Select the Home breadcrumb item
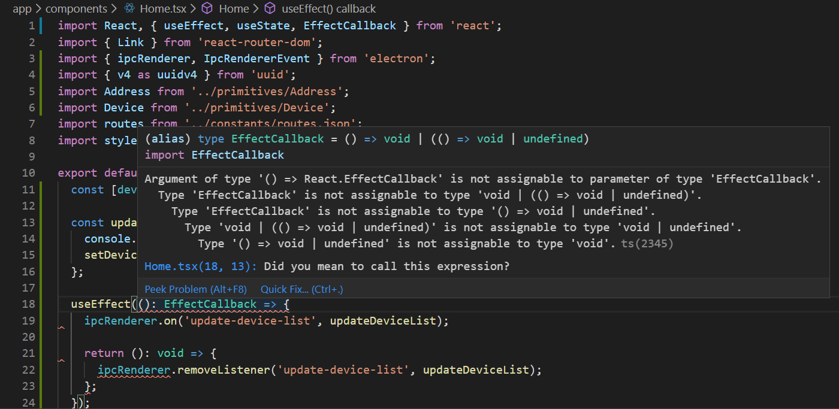The height and width of the screenshot is (409, 839). [234, 8]
